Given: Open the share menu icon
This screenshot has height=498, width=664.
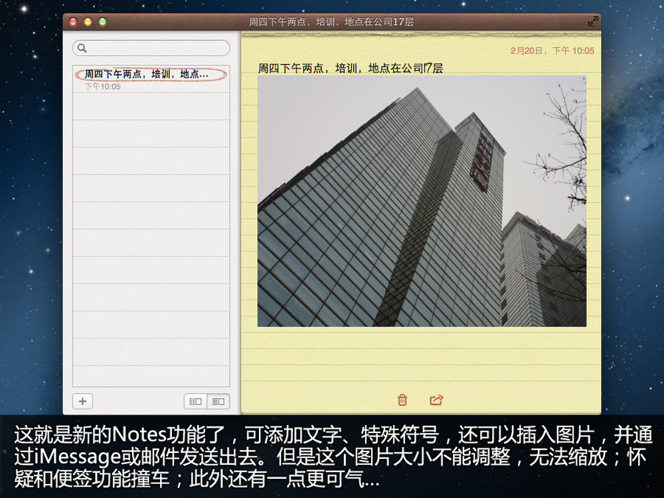Looking at the screenshot, I should point(436,400).
